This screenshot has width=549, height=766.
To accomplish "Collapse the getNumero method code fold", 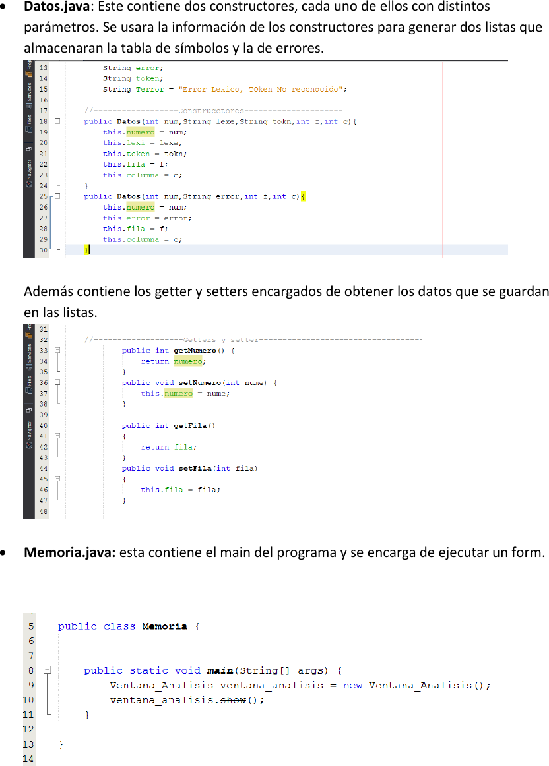I will [x=57, y=351].
